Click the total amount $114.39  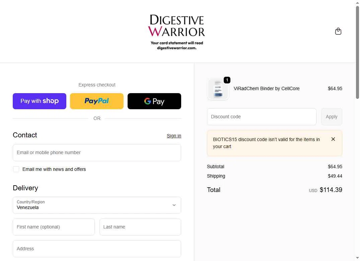pyautogui.click(x=331, y=190)
